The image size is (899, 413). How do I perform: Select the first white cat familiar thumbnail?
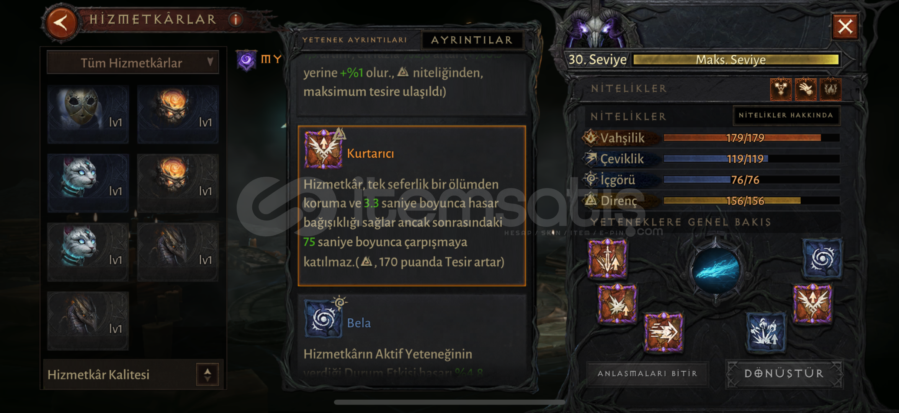point(88,182)
